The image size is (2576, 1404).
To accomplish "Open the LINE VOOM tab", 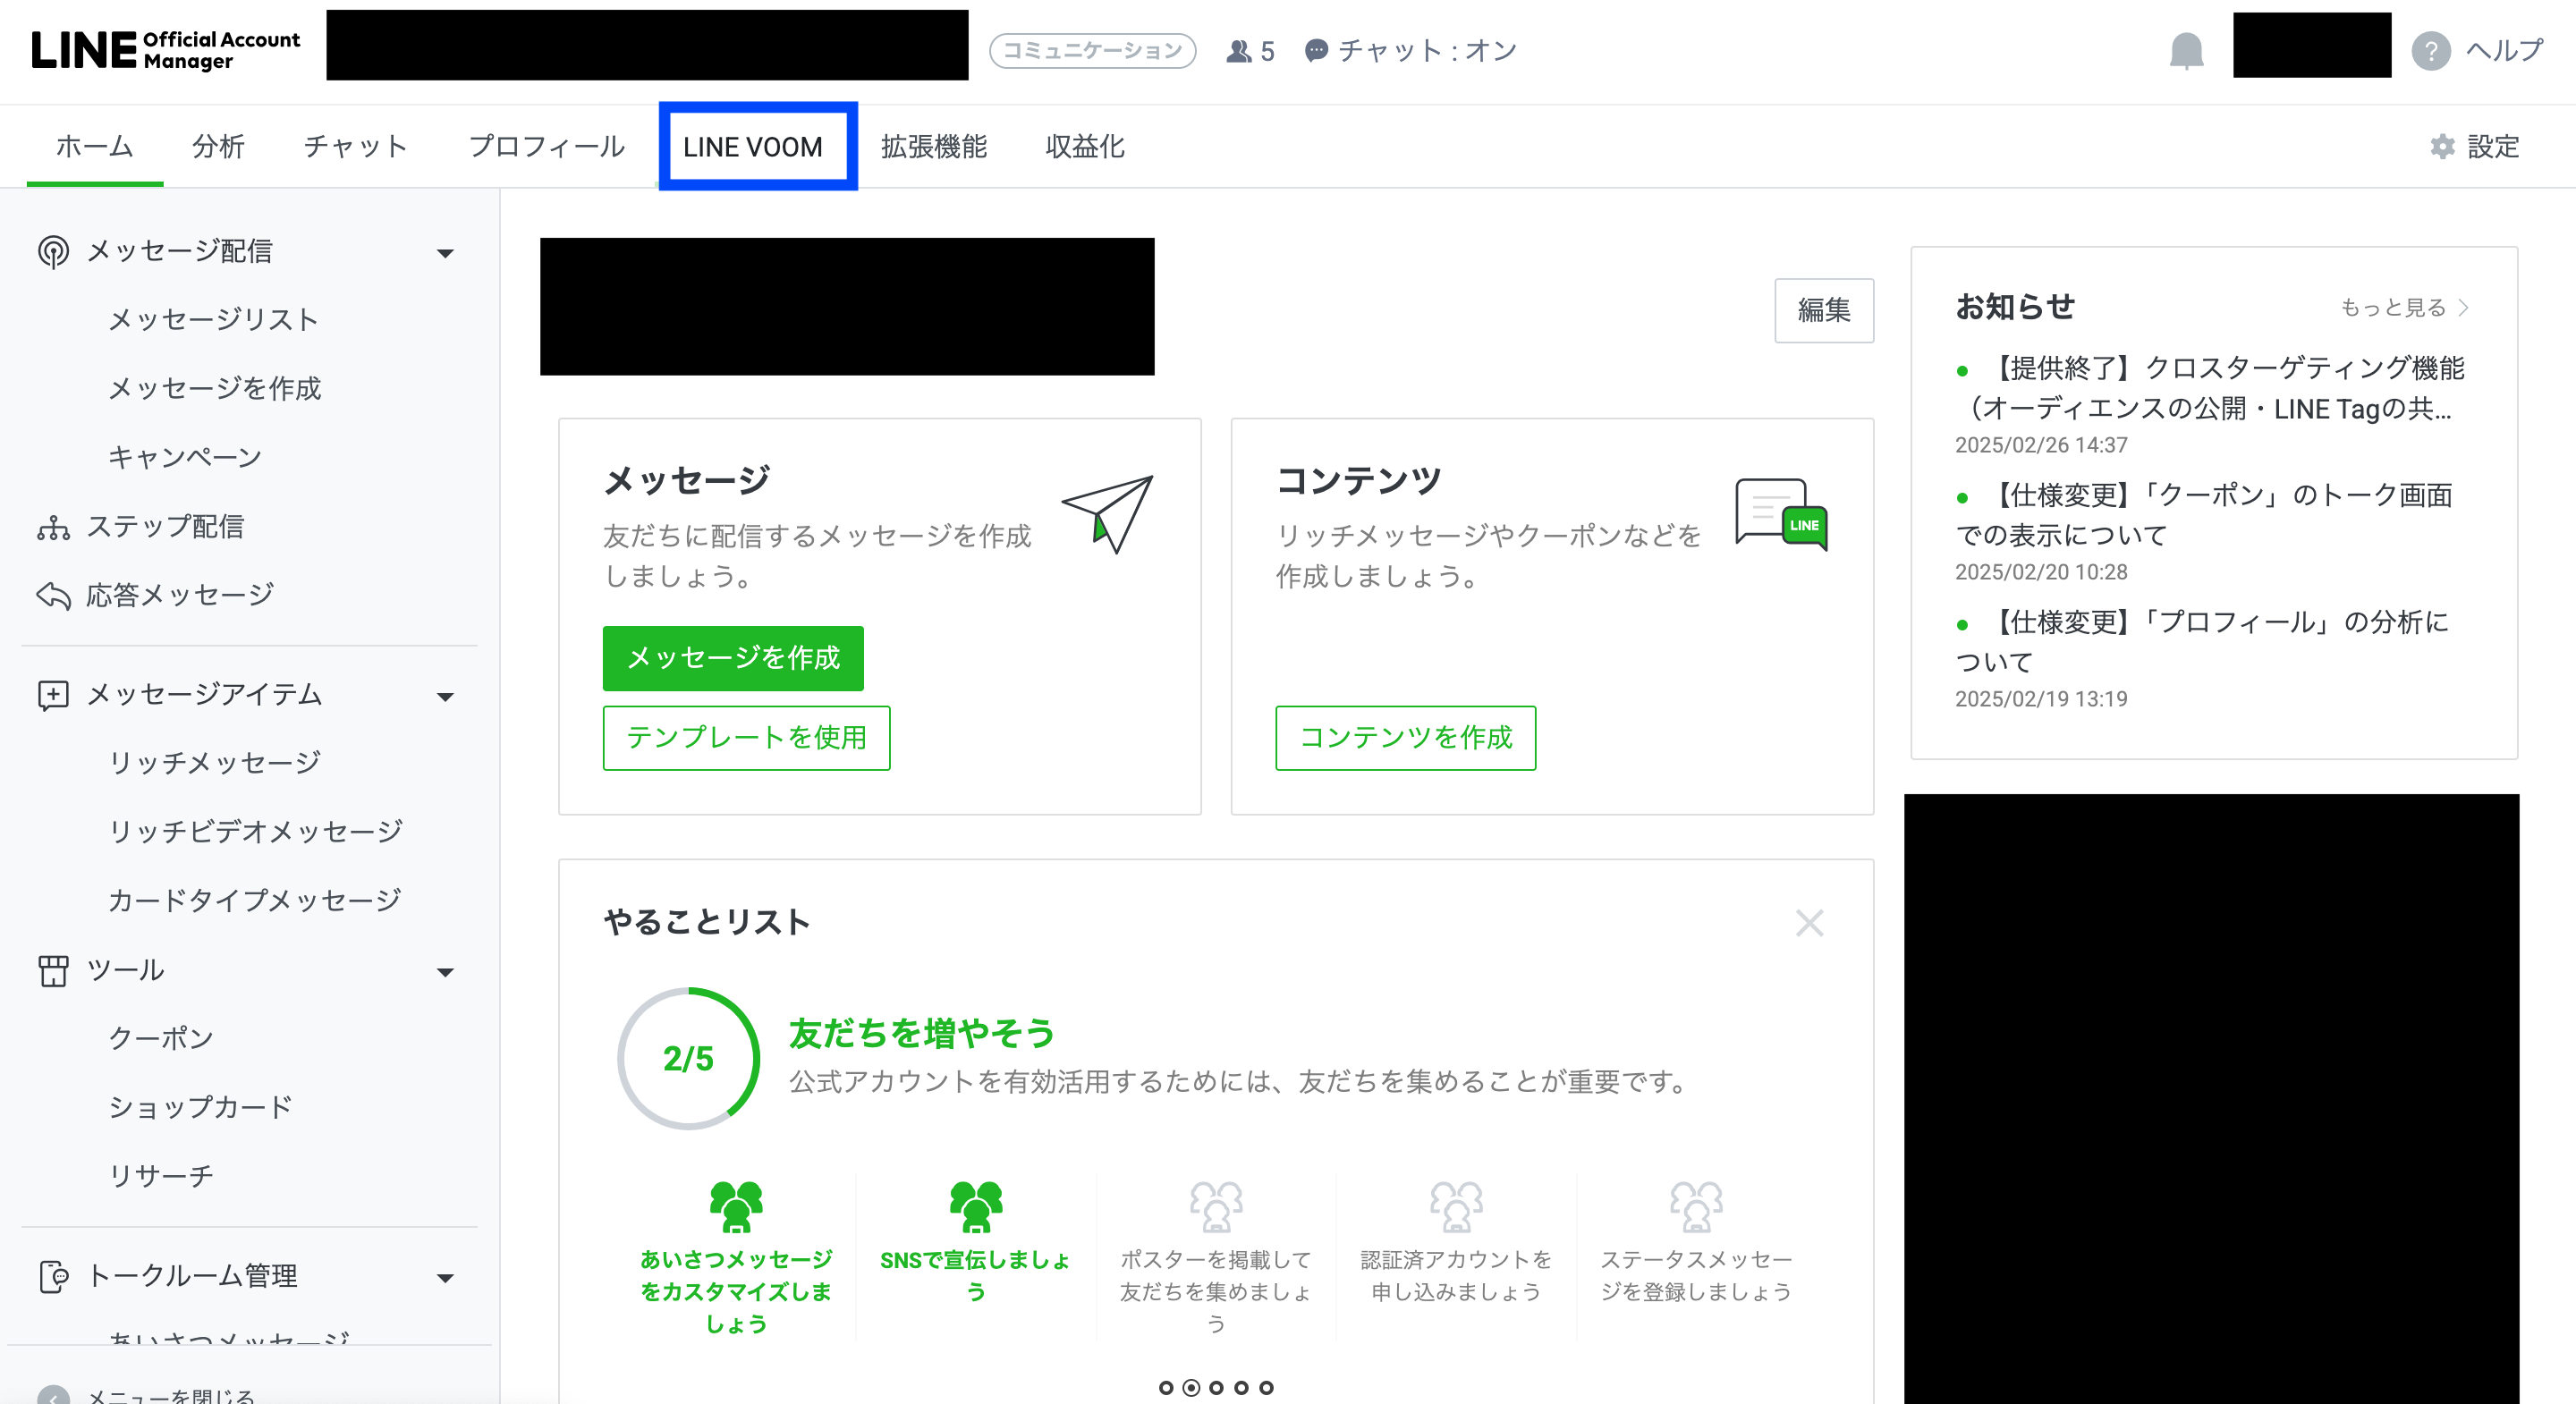I will tap(753, 147).
